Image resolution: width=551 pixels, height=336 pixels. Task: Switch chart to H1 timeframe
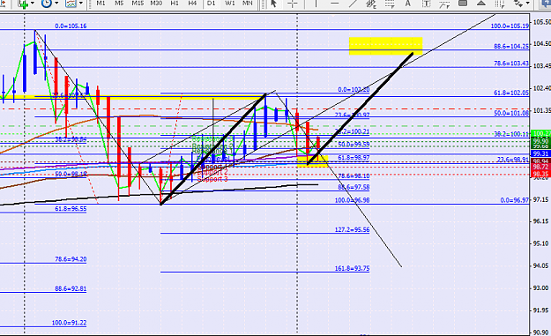tap(175, 4)
